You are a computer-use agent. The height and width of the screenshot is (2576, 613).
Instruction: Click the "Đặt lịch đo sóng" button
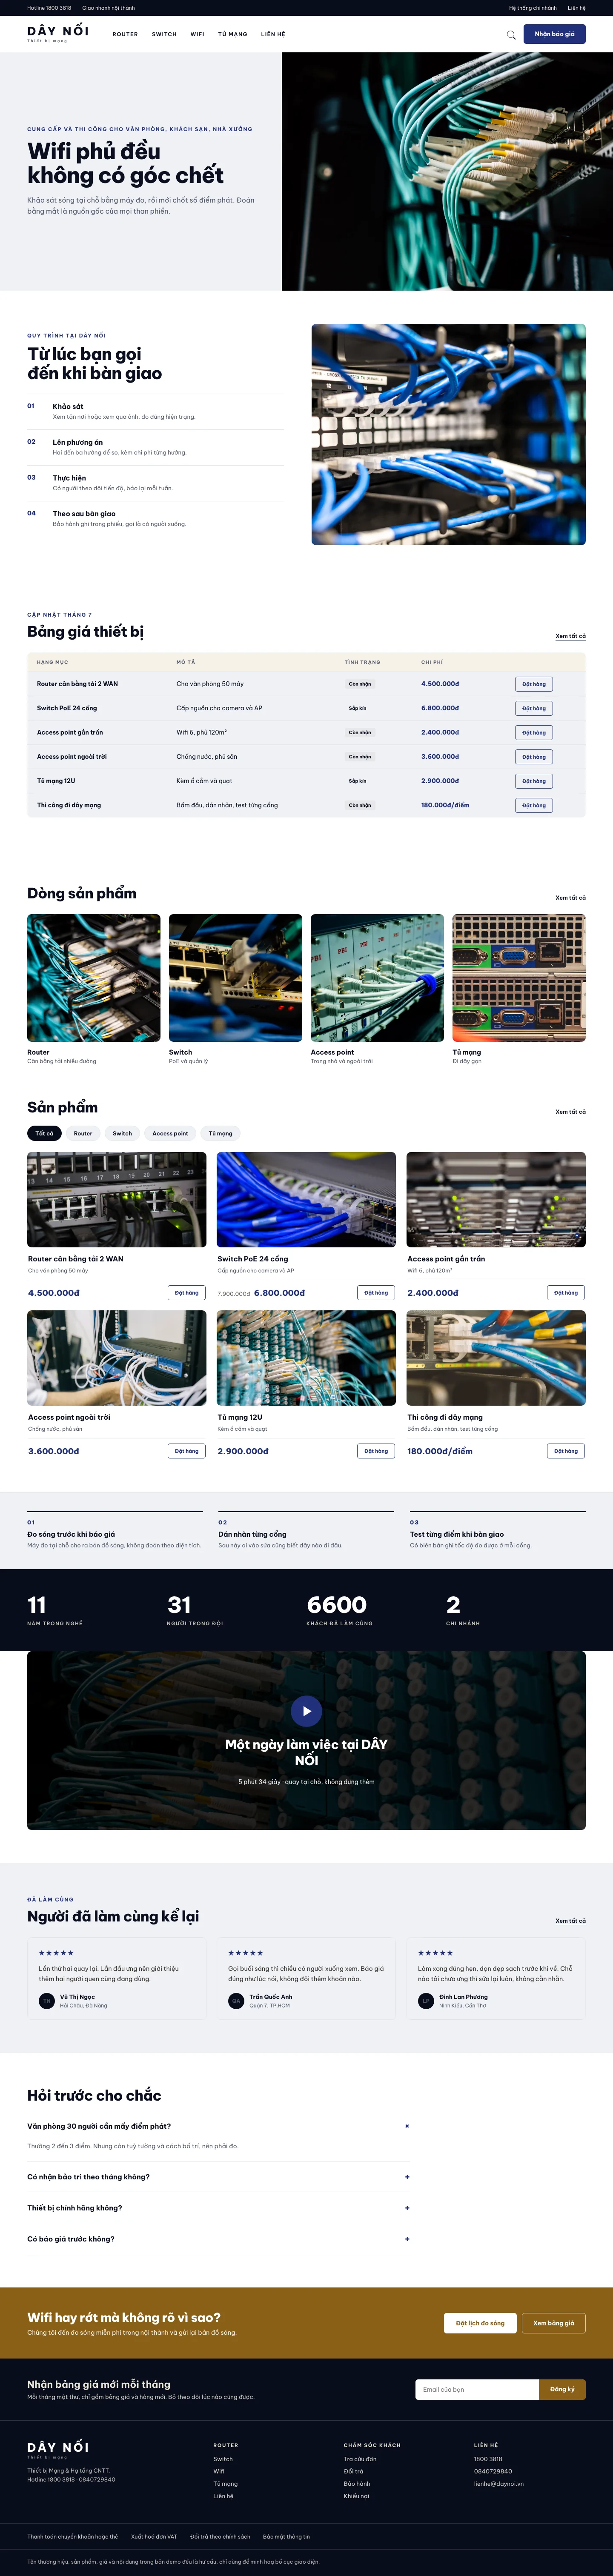coord(480,2323)
